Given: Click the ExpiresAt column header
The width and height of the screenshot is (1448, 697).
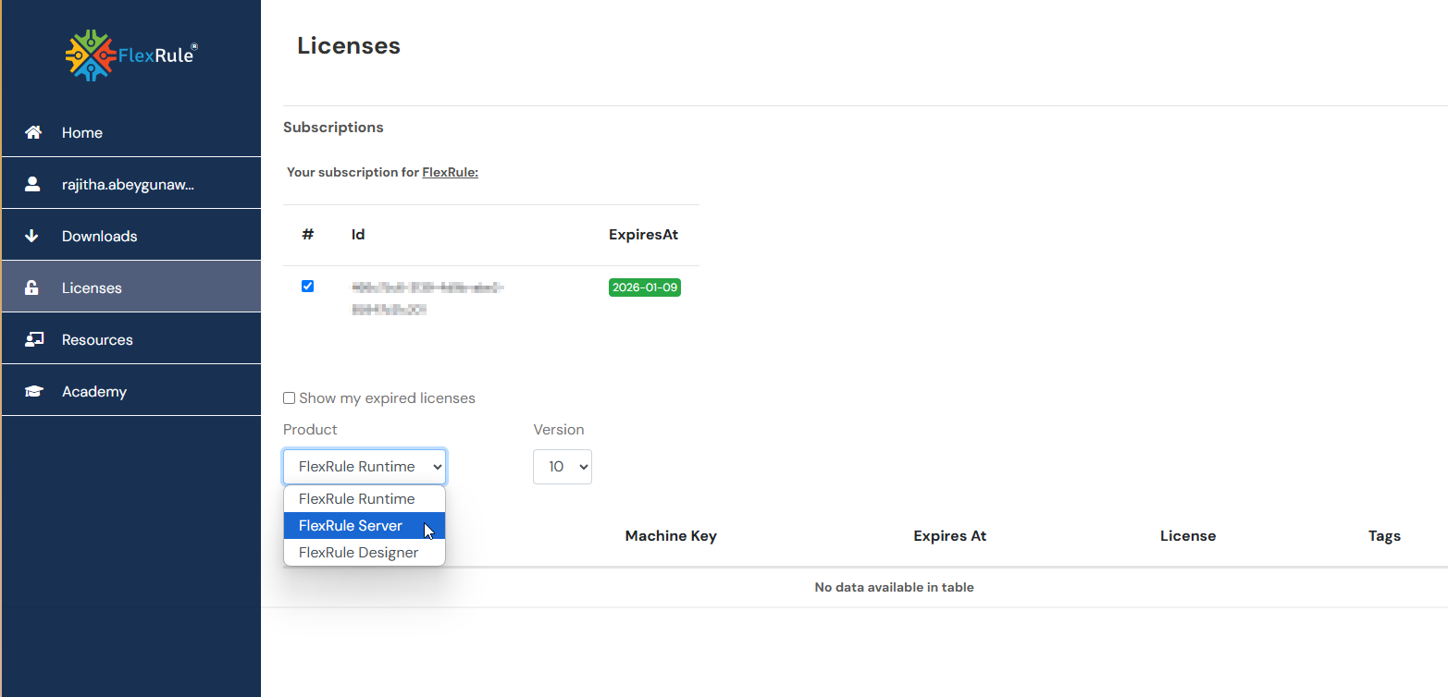Looking at the screenshot, I should click(x=643, y=235).
